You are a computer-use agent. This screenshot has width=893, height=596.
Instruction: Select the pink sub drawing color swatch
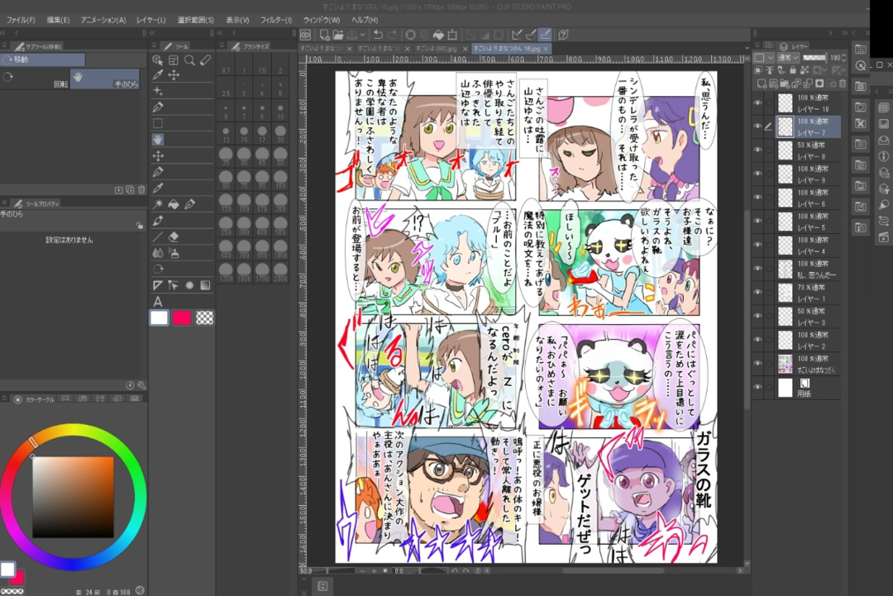pos(181,317)
